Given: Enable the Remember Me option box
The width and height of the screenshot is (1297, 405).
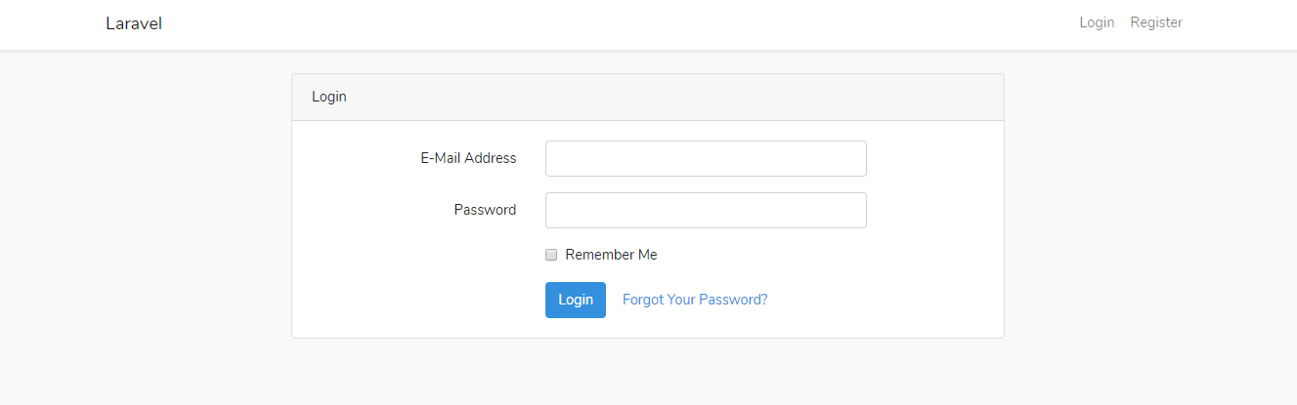Looking at the screenshot, I should pyautogui.click(x=551, y=255).
